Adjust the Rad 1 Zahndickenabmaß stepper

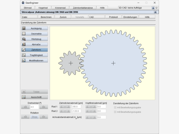(x=65, y=107)
